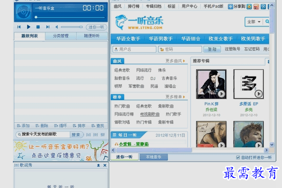282x188 pixels.
Task: Play the 多原话 EP album cover
Action: pos(248,84)
